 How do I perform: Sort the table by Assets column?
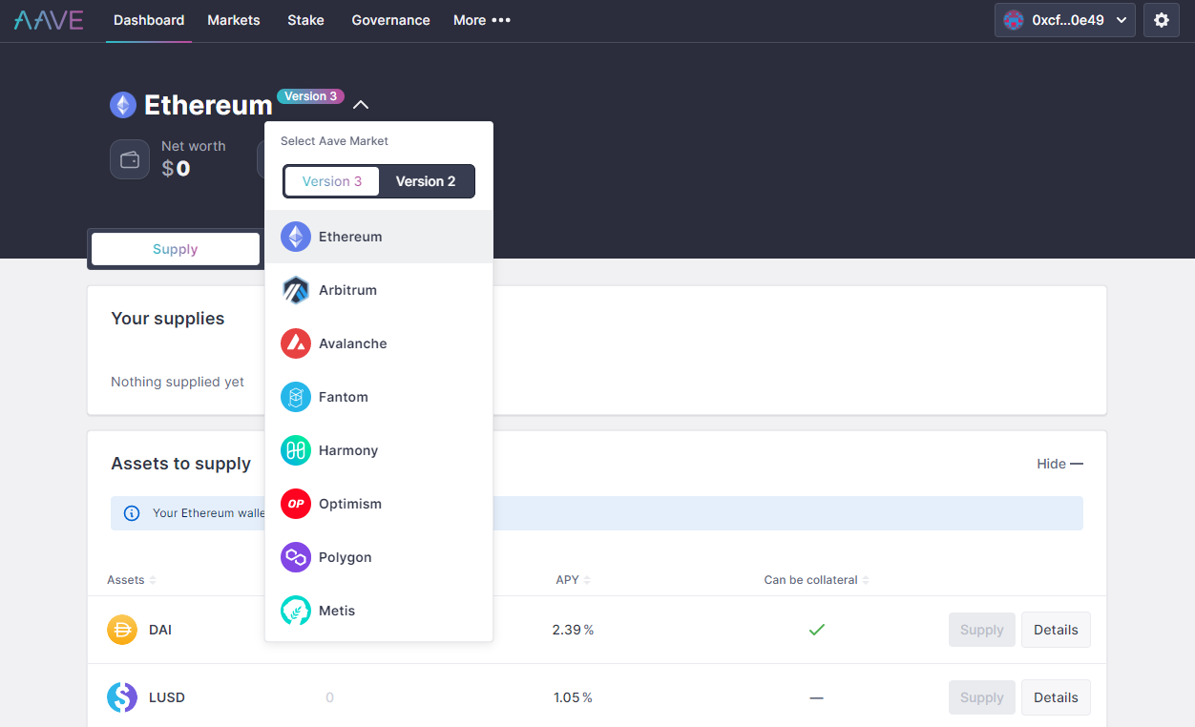132,580
